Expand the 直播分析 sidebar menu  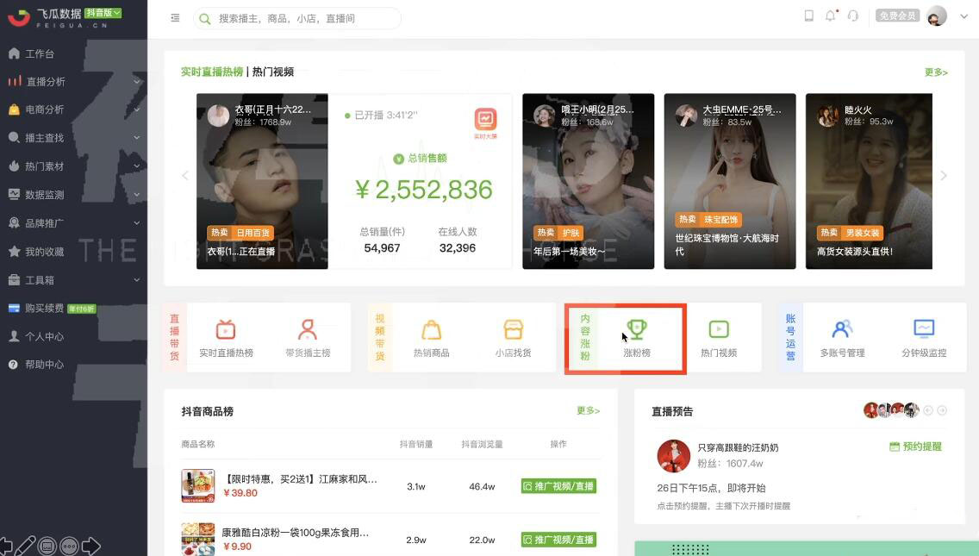[73, 81]
